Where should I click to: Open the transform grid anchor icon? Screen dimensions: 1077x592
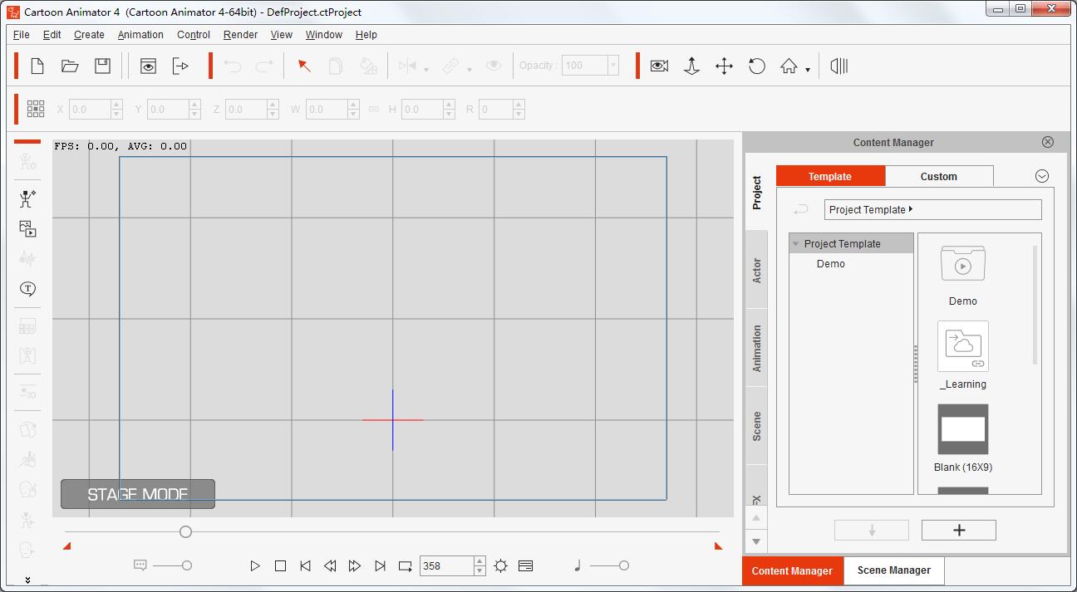pyautogui.click(x=36, y=109)
